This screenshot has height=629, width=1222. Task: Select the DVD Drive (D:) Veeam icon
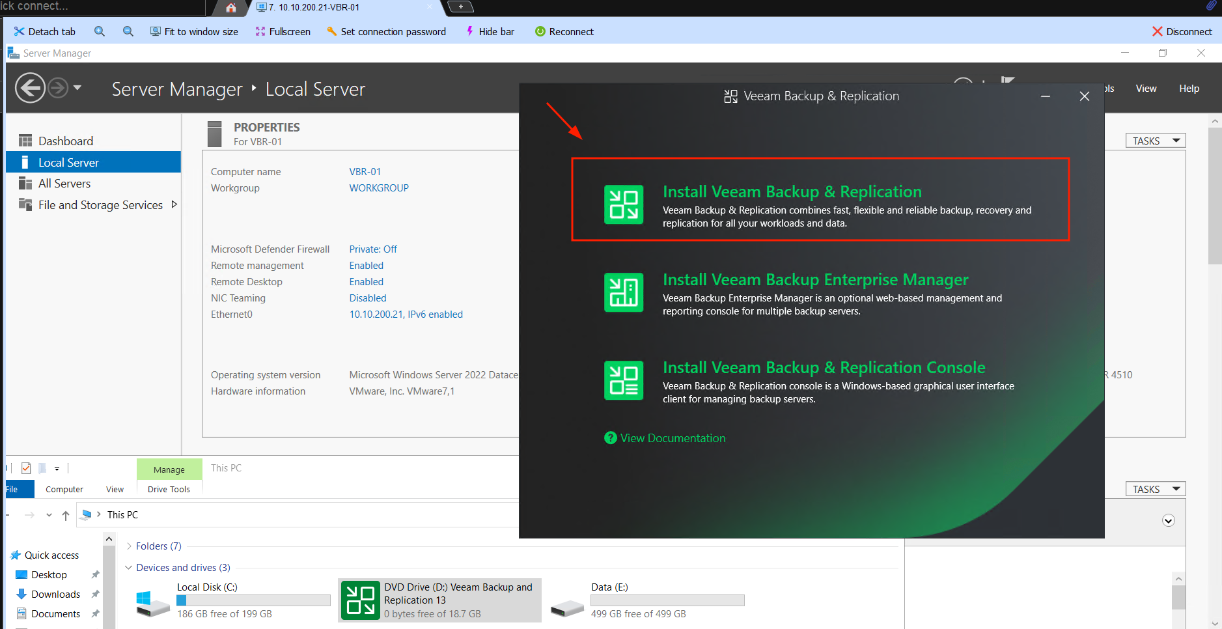click(x=361, y=600)
